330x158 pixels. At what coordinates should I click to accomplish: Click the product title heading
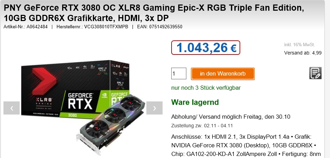[x=154, y=13]
